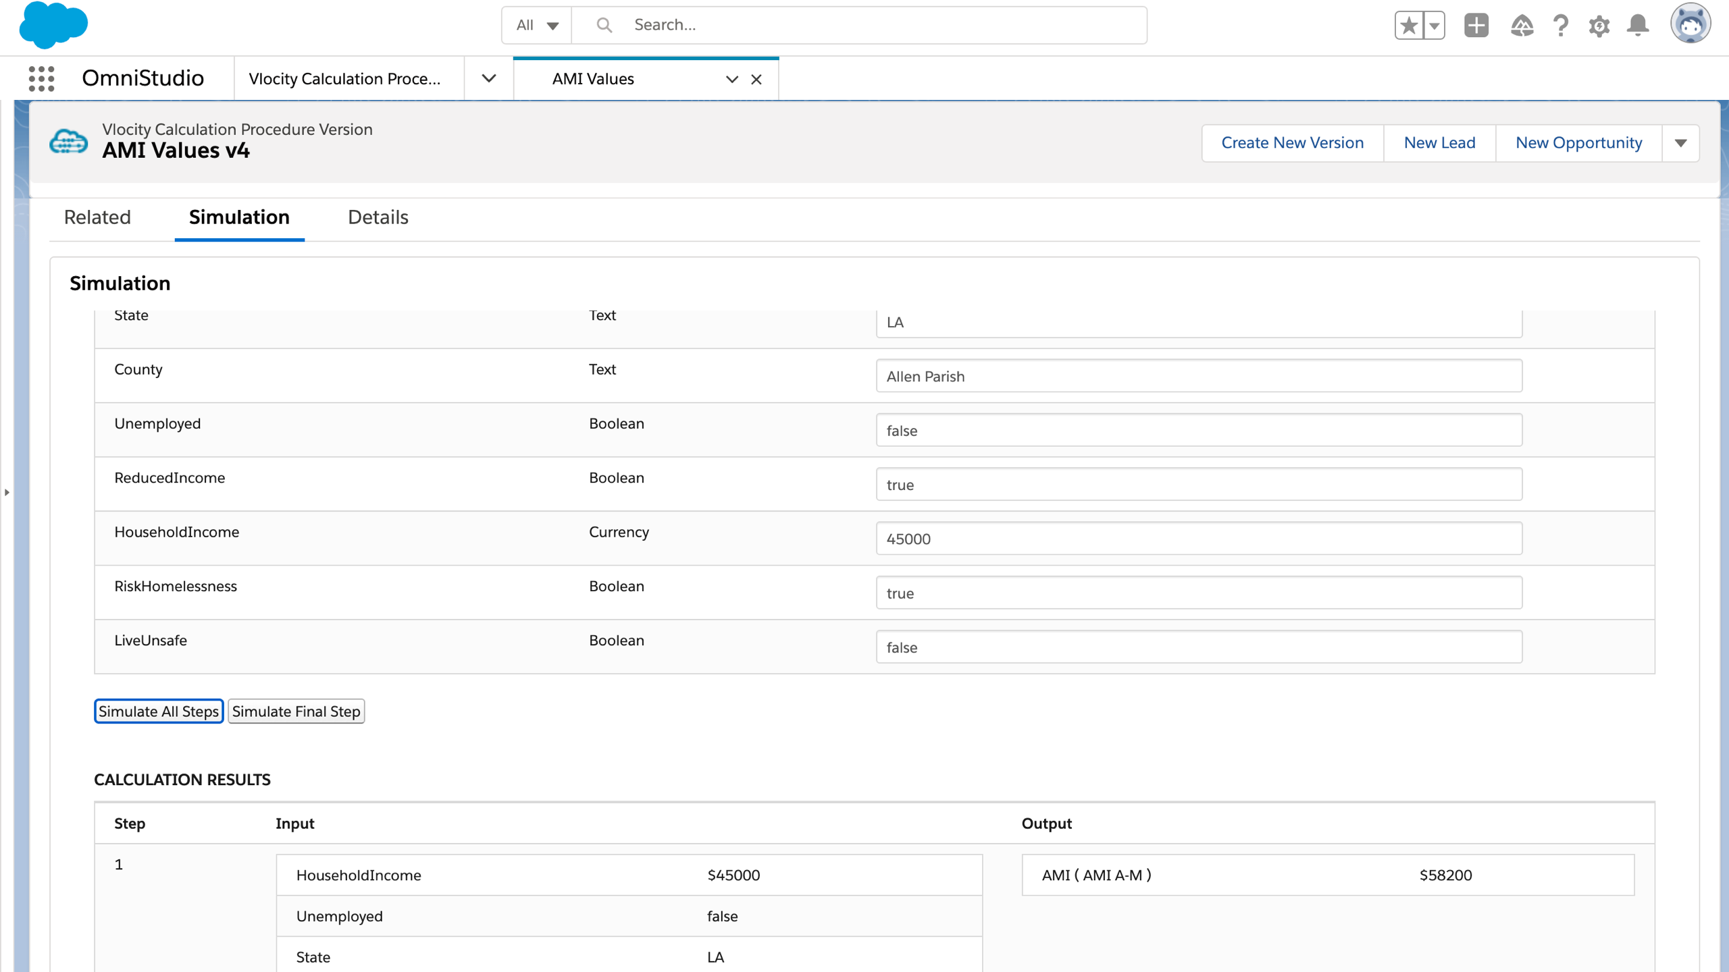Viewport: 1729px width, 972px height.
Task: Switch to the Related tab
Action: (x=97, y=217)
